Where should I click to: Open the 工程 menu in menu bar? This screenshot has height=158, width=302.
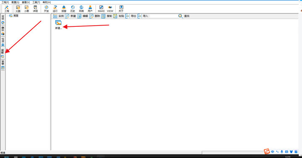click(5, 3)
